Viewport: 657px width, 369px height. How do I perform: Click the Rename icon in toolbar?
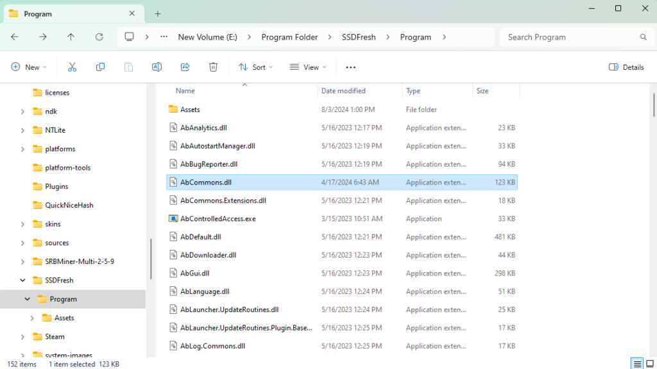157,67
